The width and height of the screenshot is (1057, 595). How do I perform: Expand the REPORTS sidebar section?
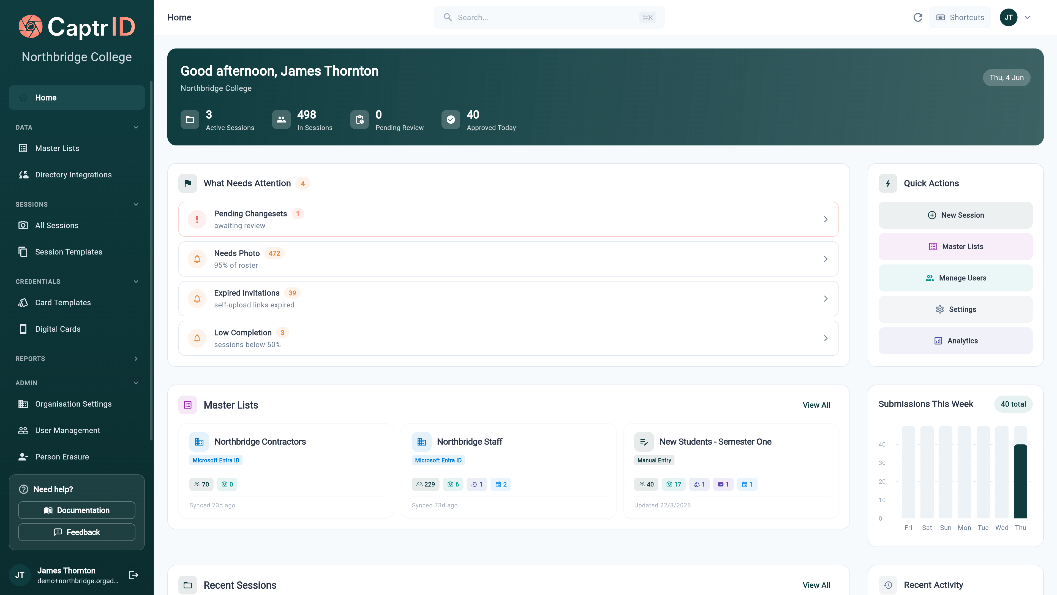(x=136, y=359)
